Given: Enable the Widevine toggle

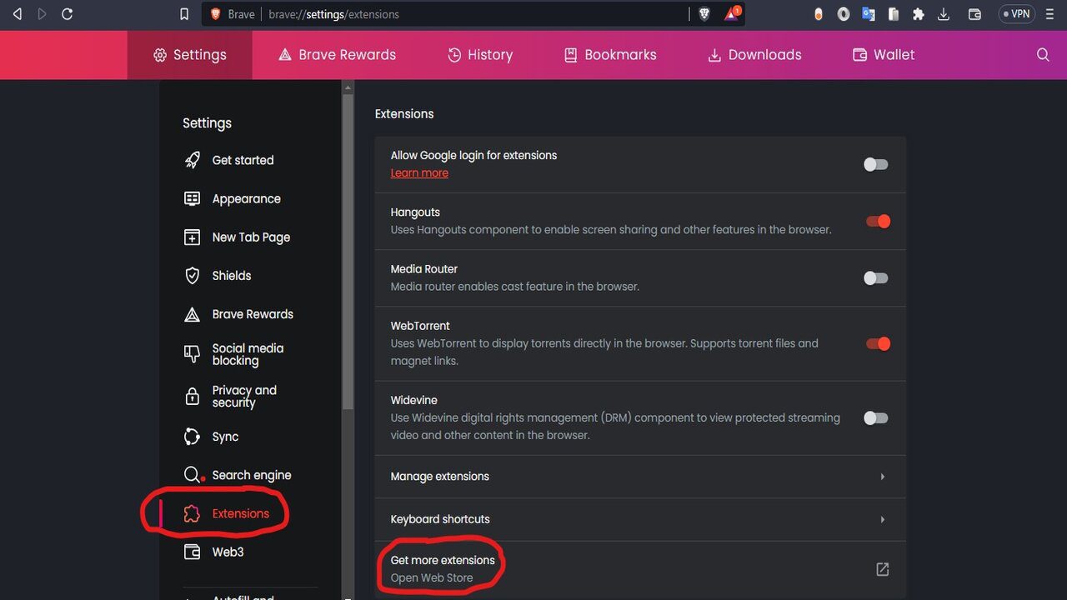Looking at the screenshot, I should (x=876, y=418).
